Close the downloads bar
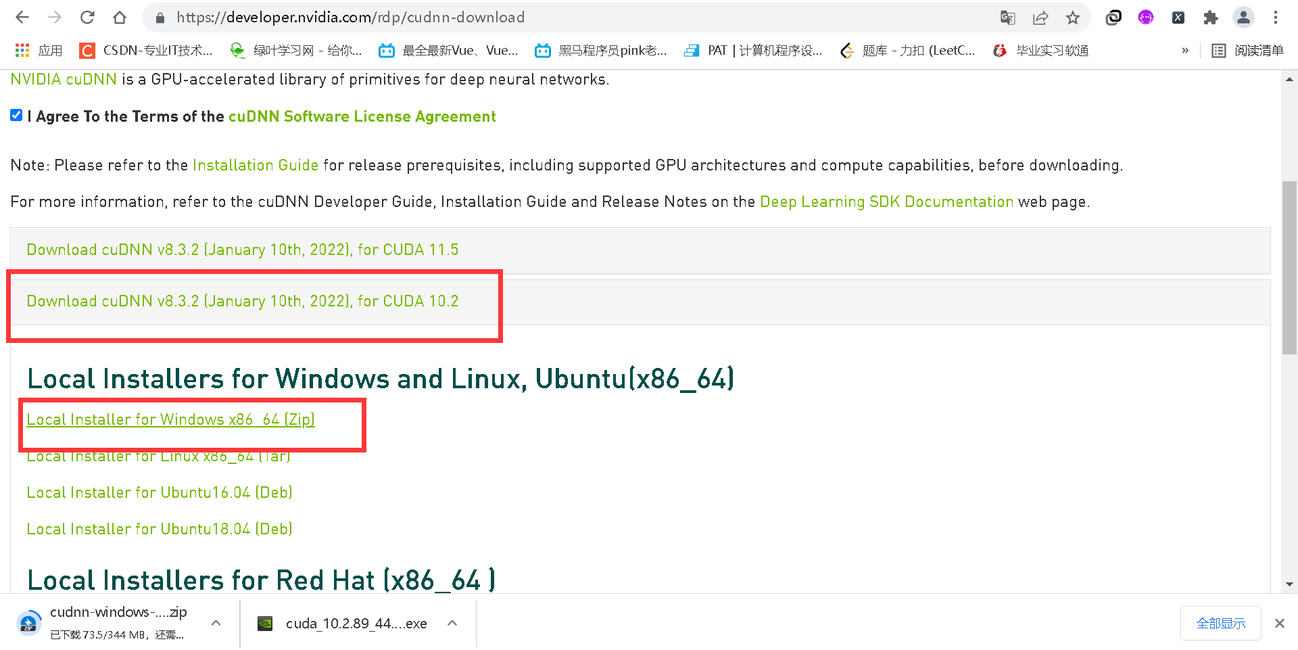The height and width of the screenshot is (650, 1298). click(x=1280, y=623)
